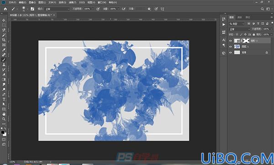Image resolution: width=274 pixels, height=165 pixels.
Task: Select the Lasso tool
Action: [4, 30]
